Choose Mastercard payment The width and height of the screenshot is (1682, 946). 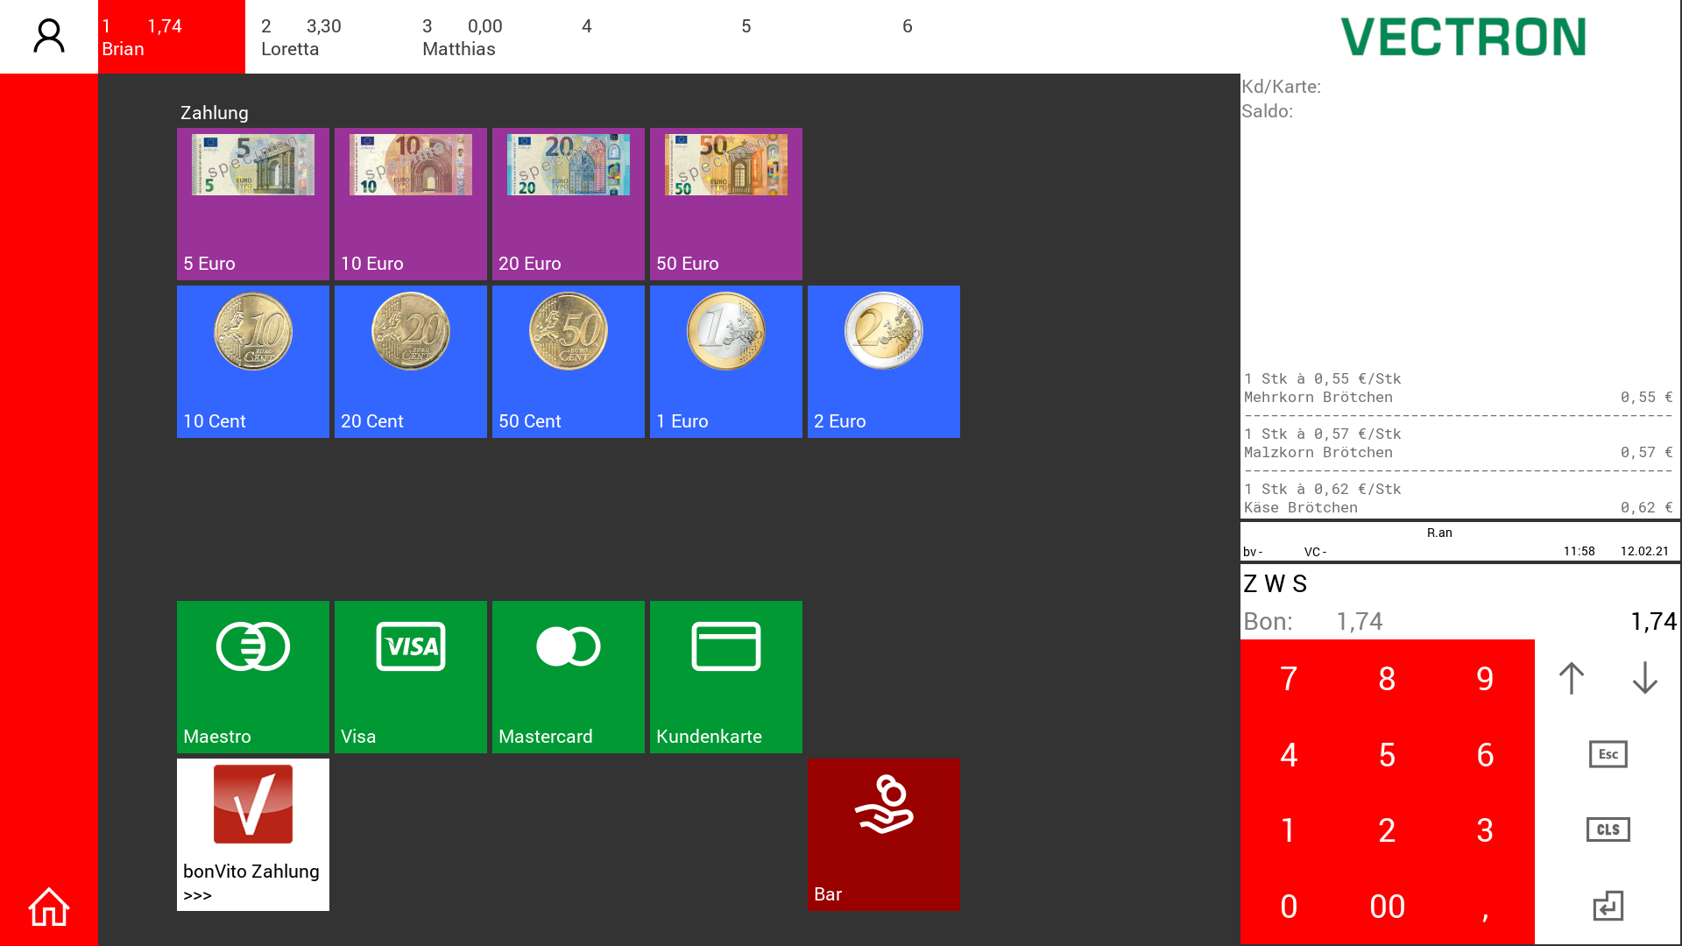point(568,676)
